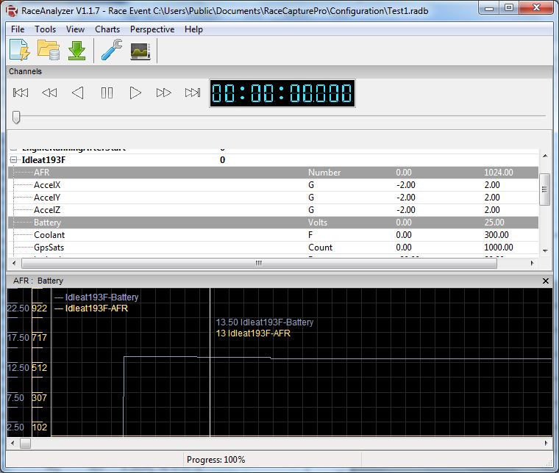Screen dimensions: 559x473
Task: Click the forward play button
Action: tap(135, 93)
